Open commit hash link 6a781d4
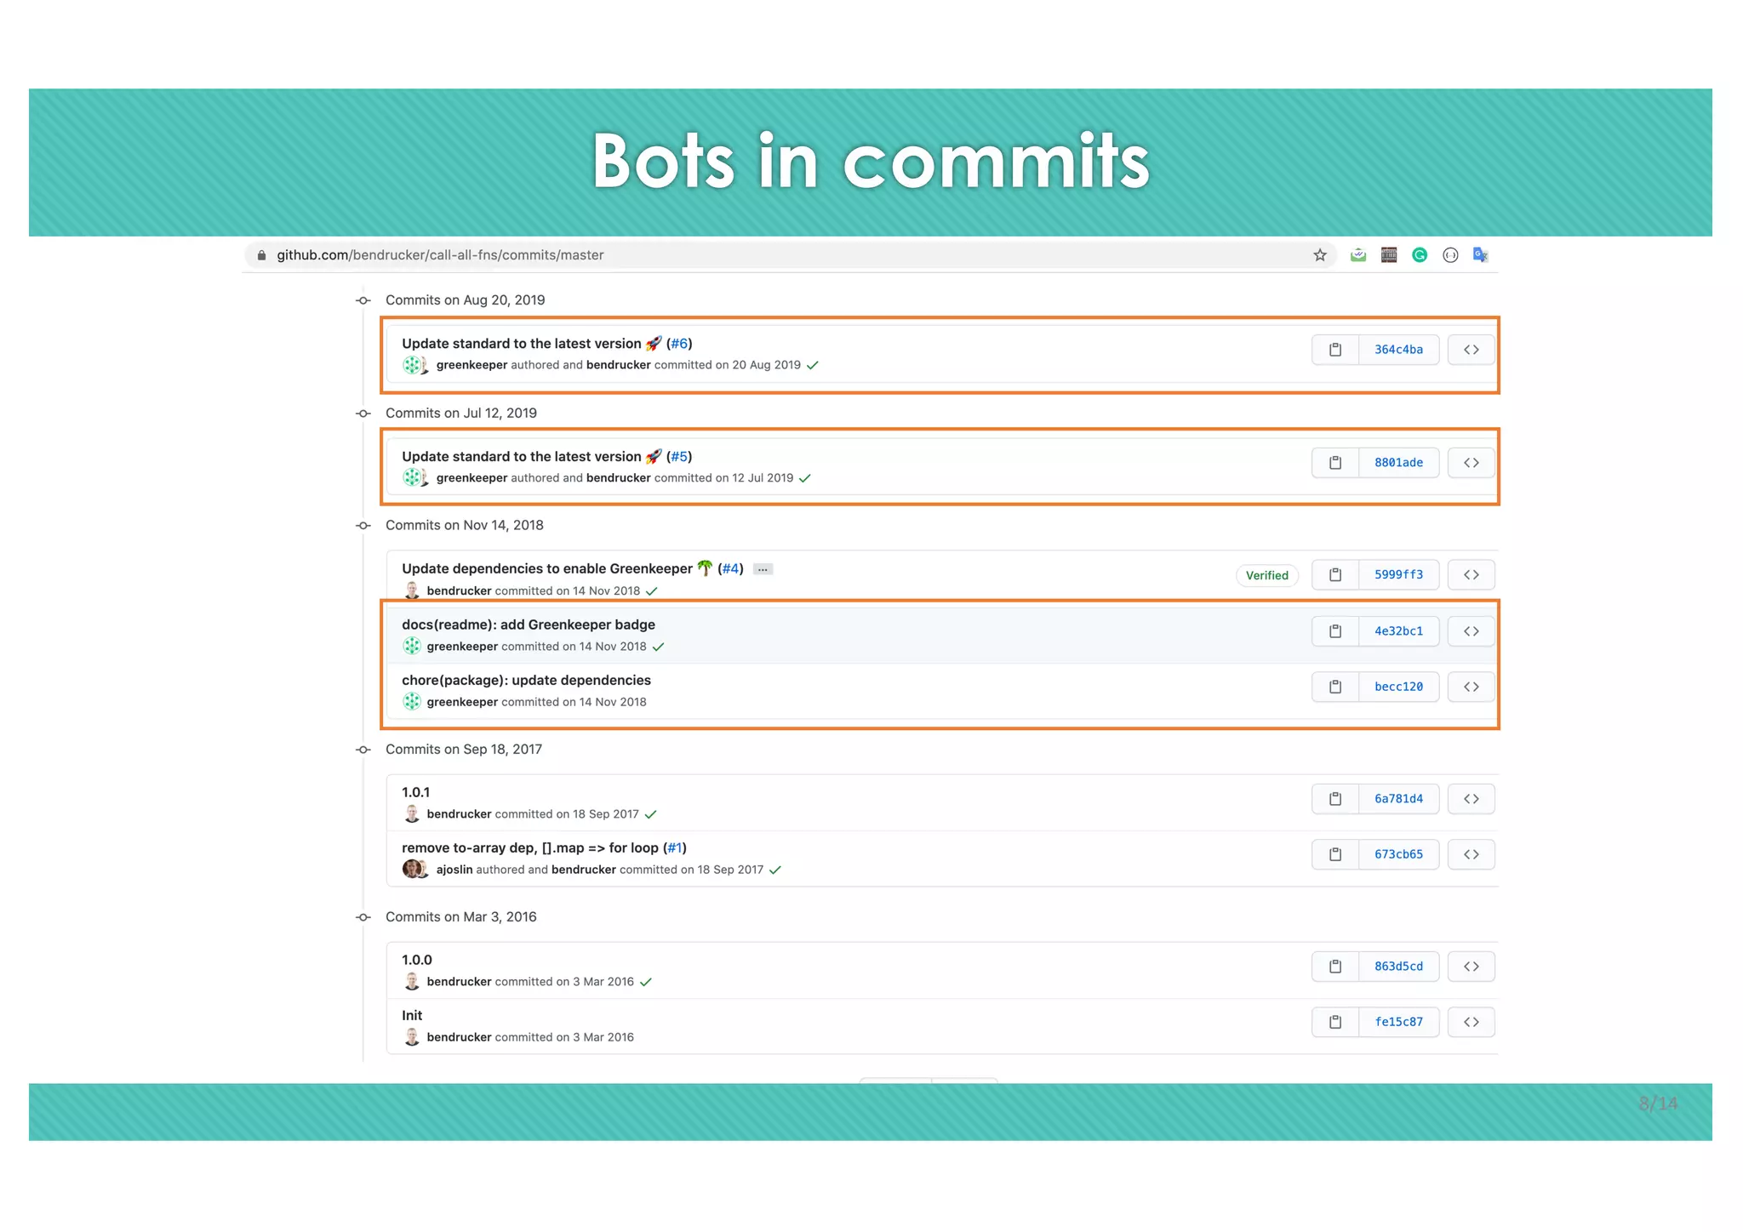The width and height of the screenshot is (1743, 1232). point(1398,799)
